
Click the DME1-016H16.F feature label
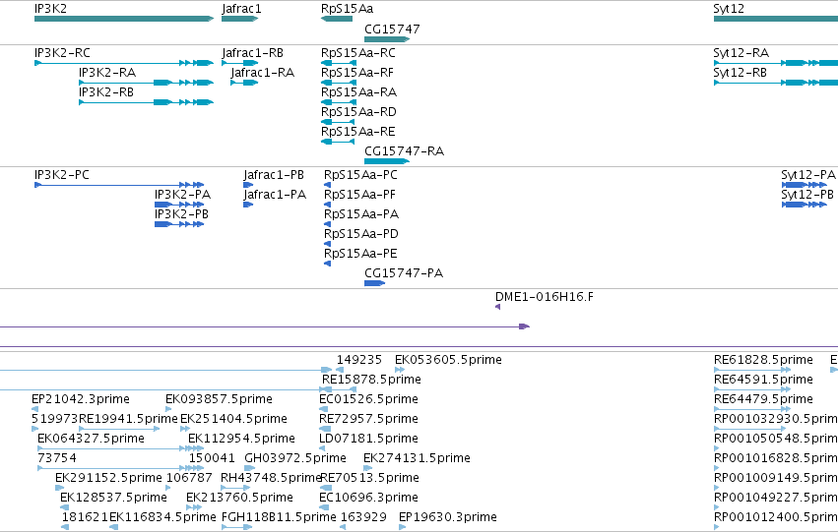pos(544,297)
